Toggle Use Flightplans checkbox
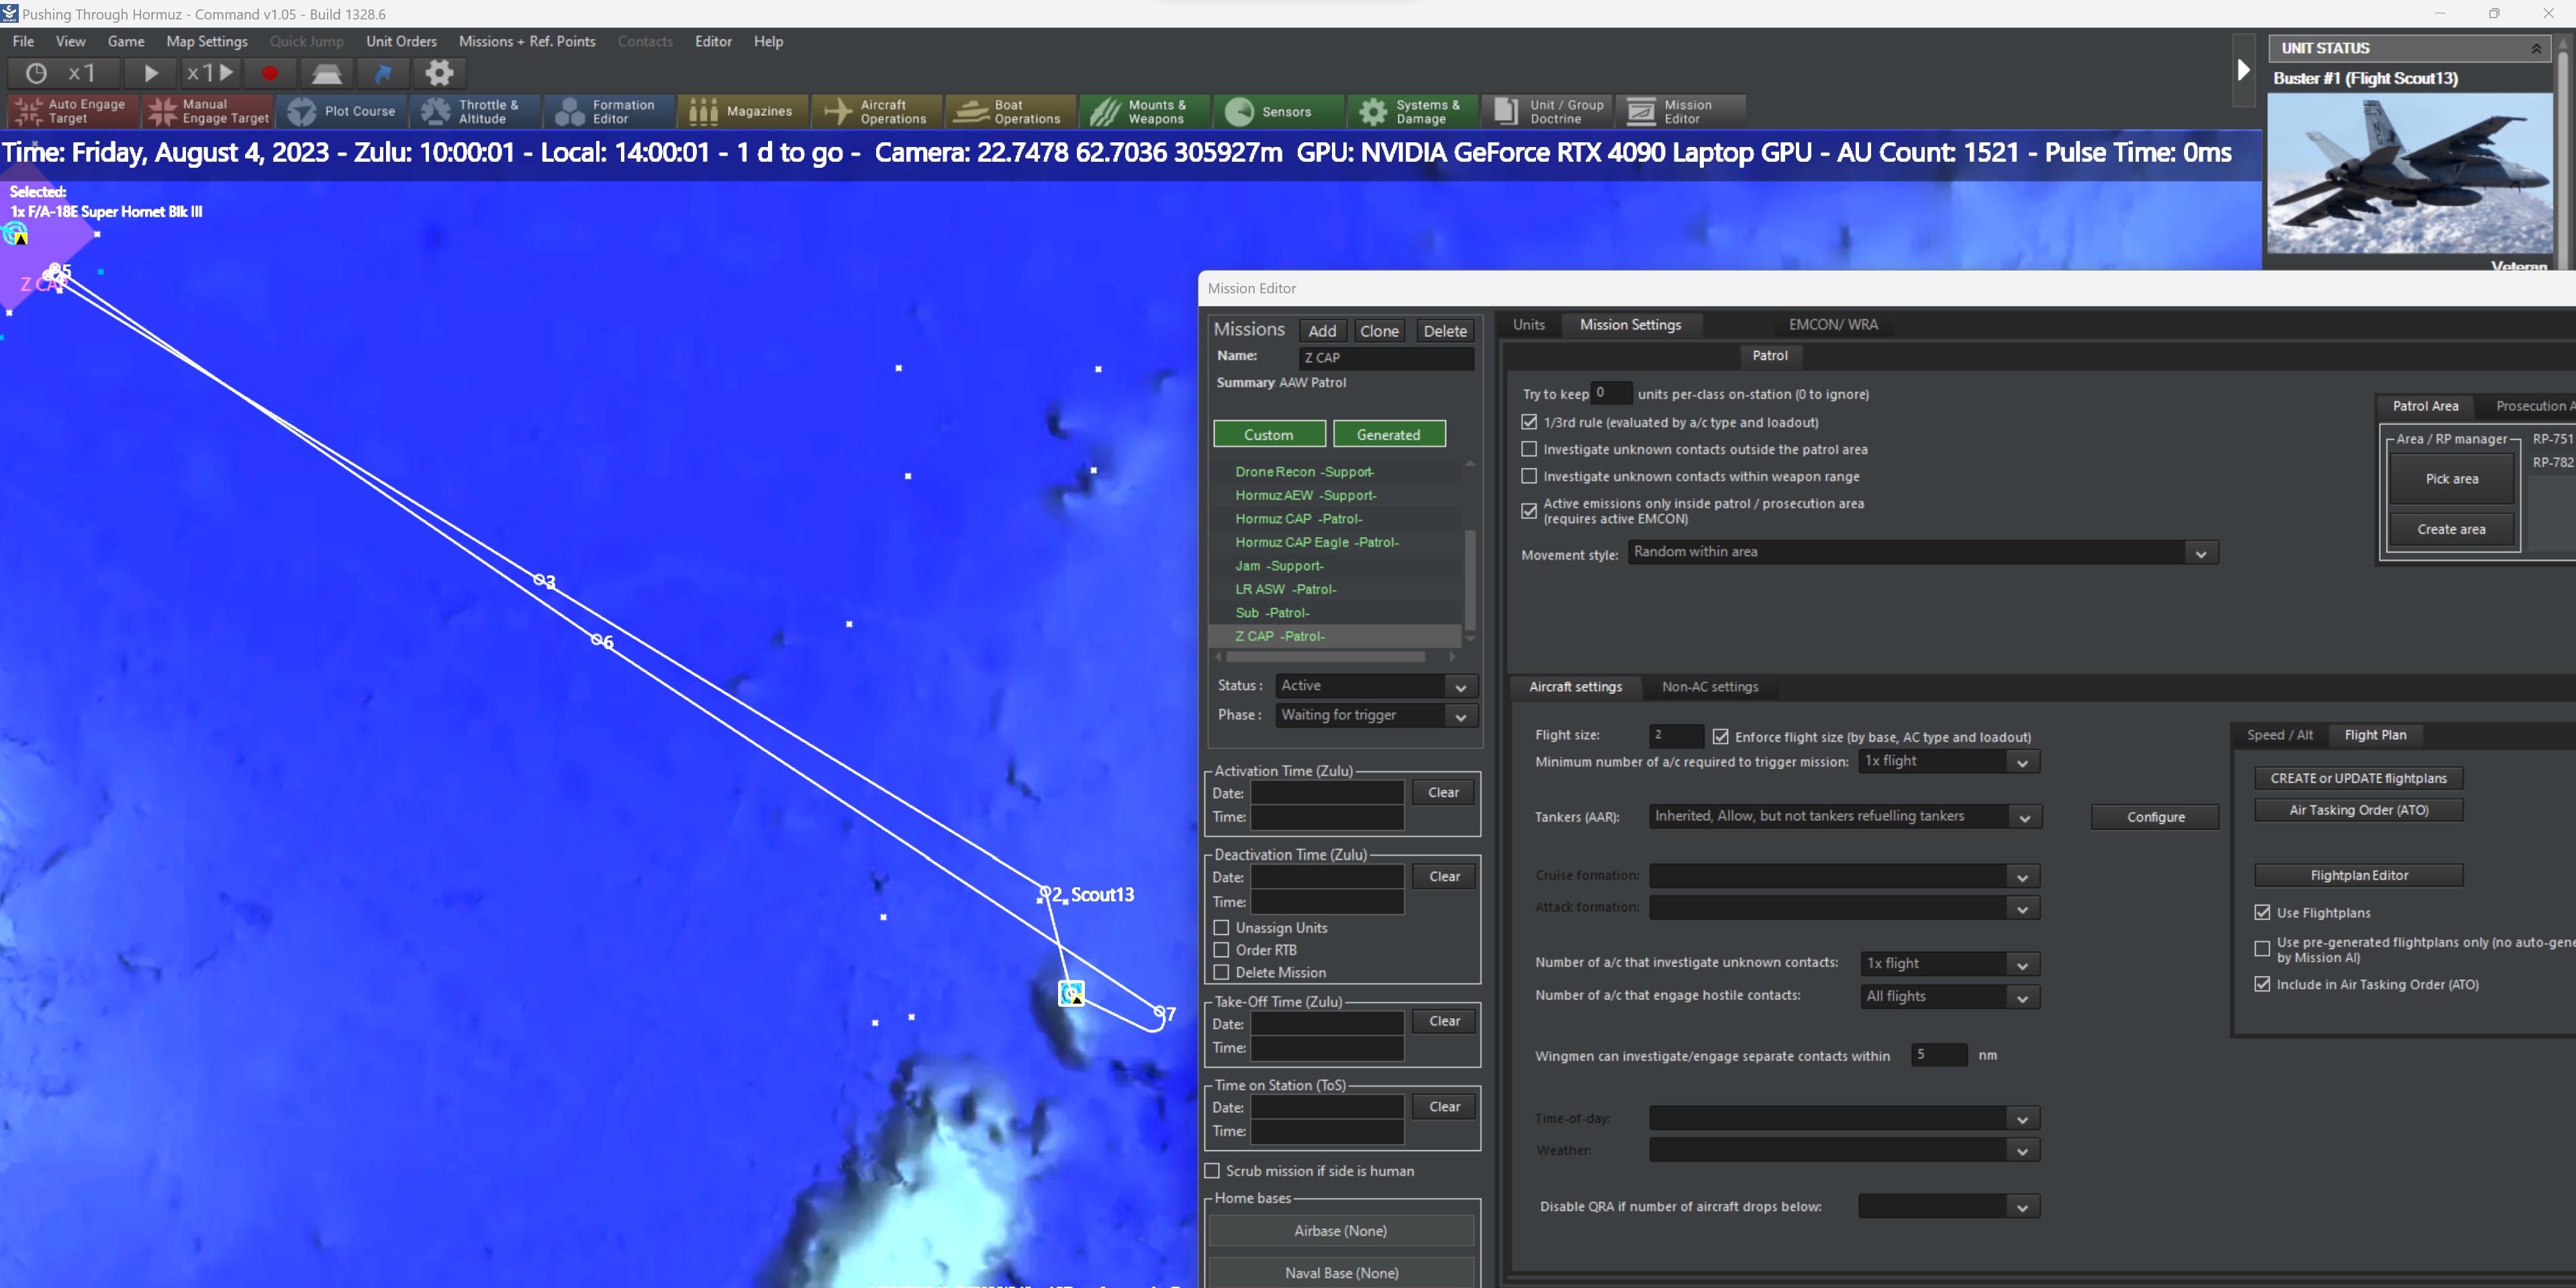The width and height of the screenshot is (2576, 1288). tap(2262, 912)
